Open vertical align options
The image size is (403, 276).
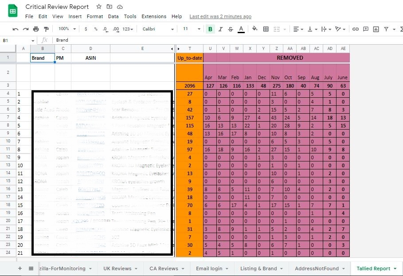tap(312, 29)
